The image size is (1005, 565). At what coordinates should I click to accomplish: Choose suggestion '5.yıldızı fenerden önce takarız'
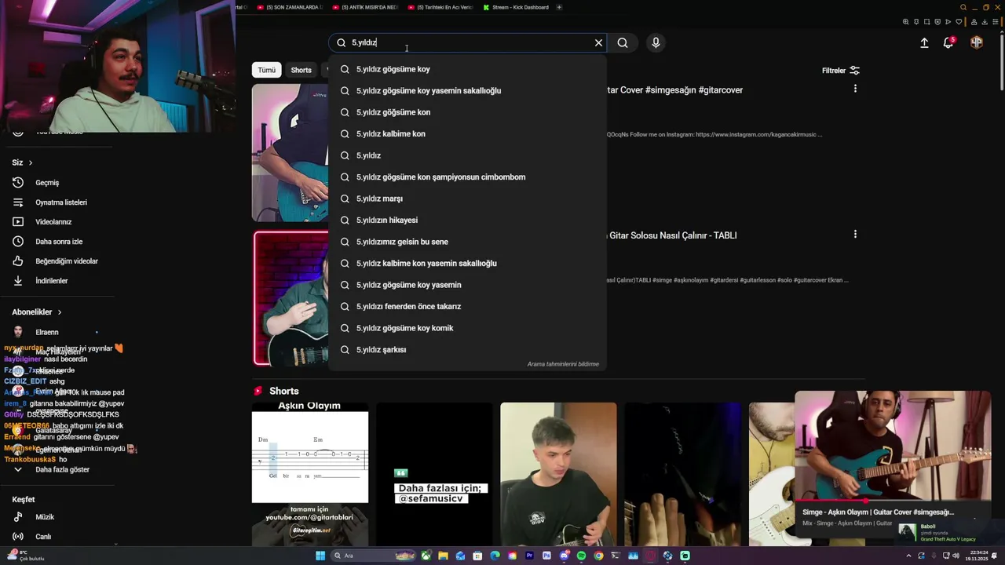[x=467, y=307]
